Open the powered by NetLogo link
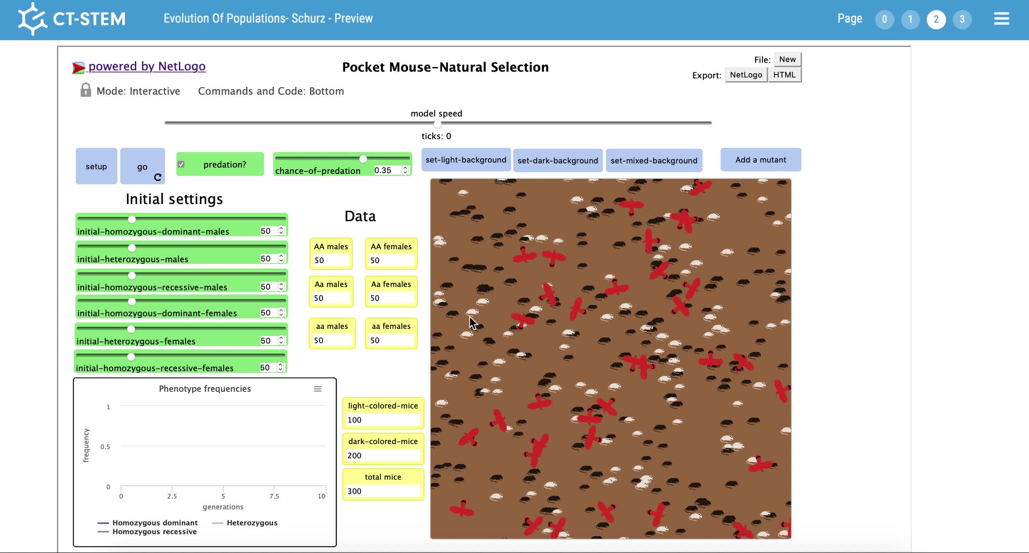This screenshot has width=1029, height=553. click(x=147, y=66)
